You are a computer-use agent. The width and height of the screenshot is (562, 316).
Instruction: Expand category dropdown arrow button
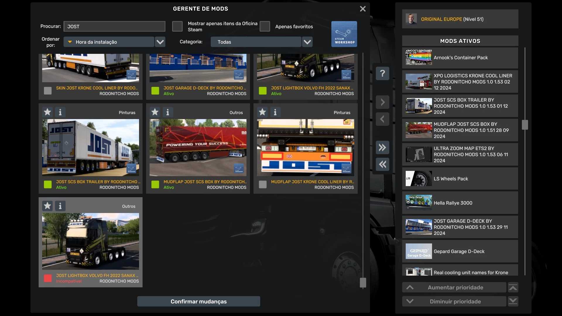307,42
